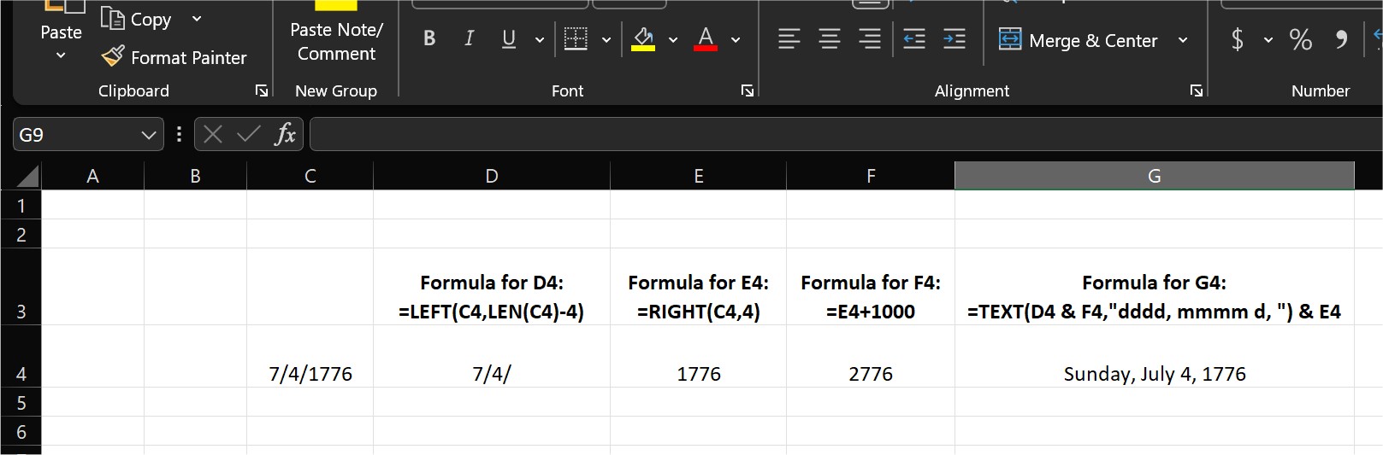
Task: Click the Decrease Indent icon
Action: tap(914, 39)
